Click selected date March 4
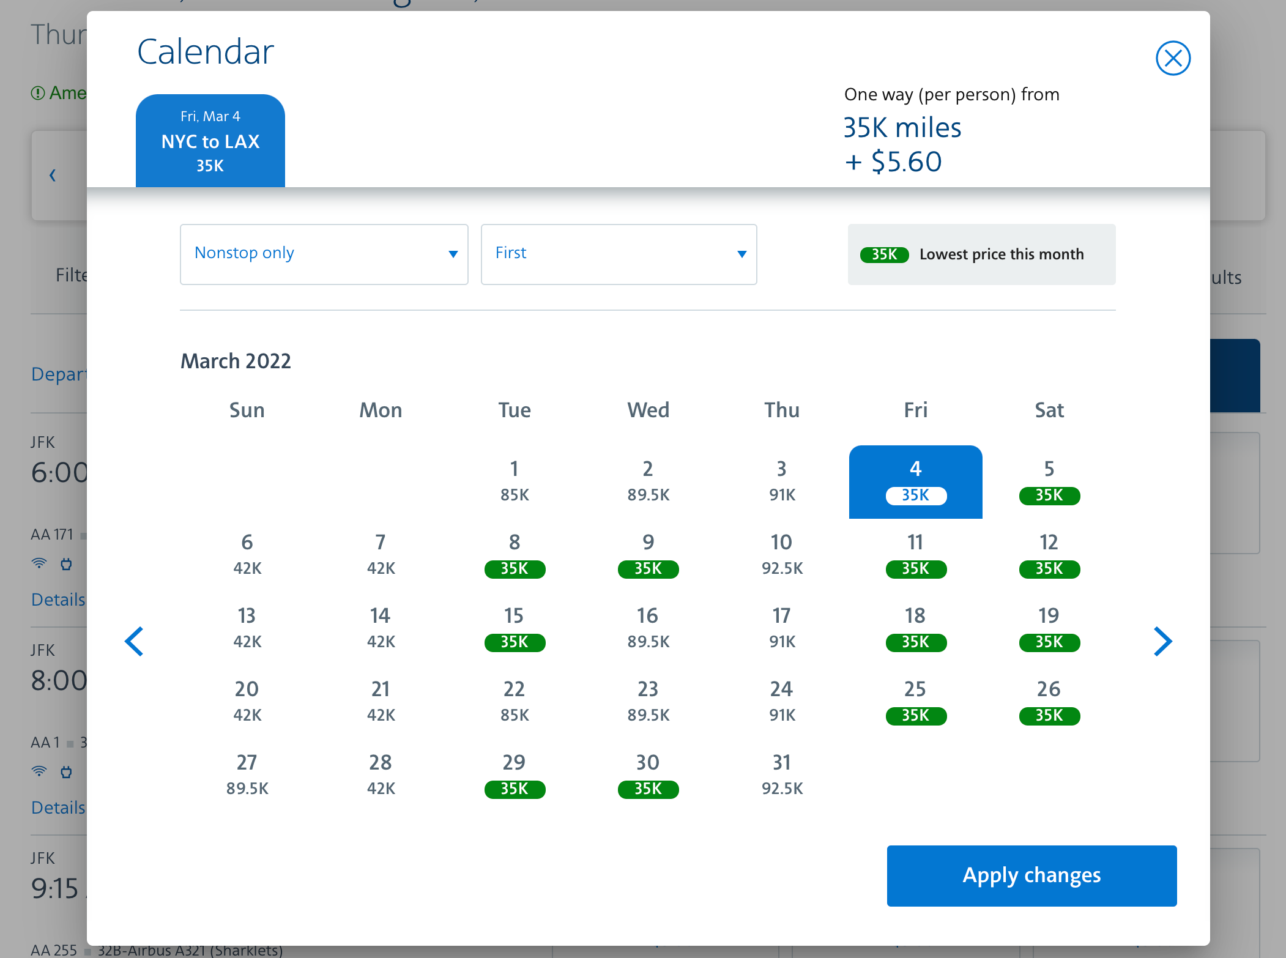This screenshot has height=958, width=1286. coord(915,481)
